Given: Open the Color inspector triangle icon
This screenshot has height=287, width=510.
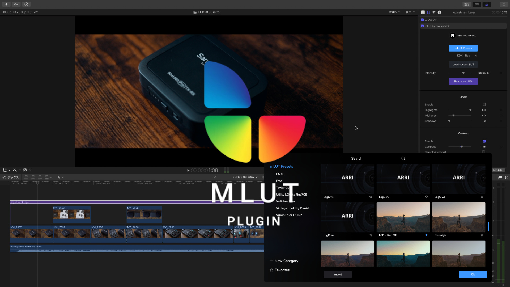Looking at the screenshot, I should click(434, 12).
